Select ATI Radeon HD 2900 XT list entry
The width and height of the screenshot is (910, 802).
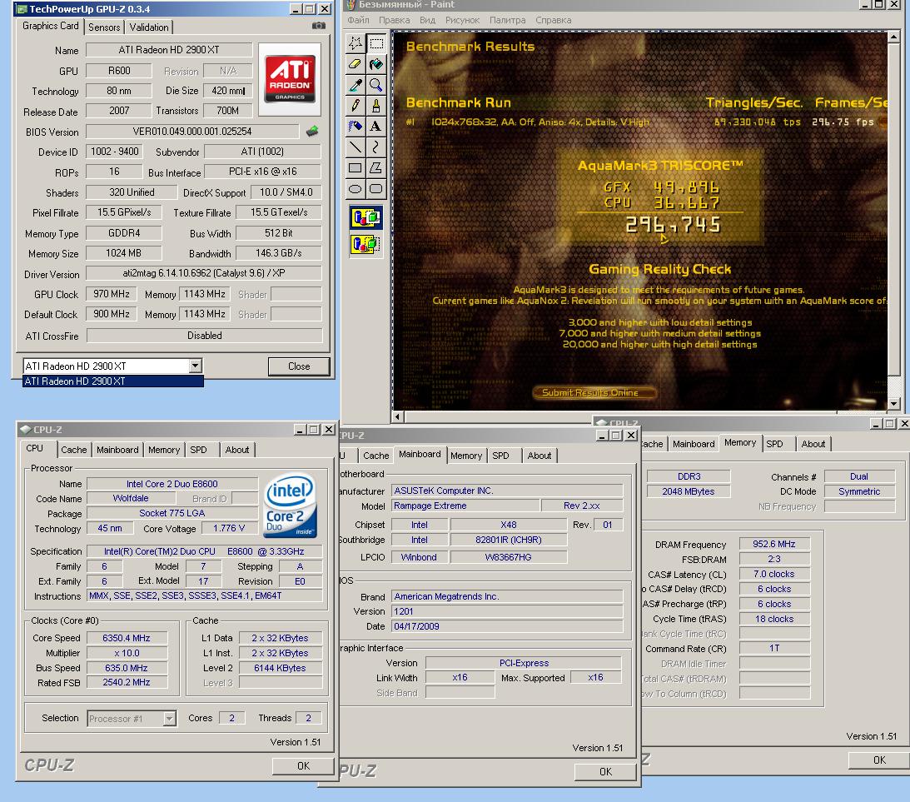click(x=113, y=381)
